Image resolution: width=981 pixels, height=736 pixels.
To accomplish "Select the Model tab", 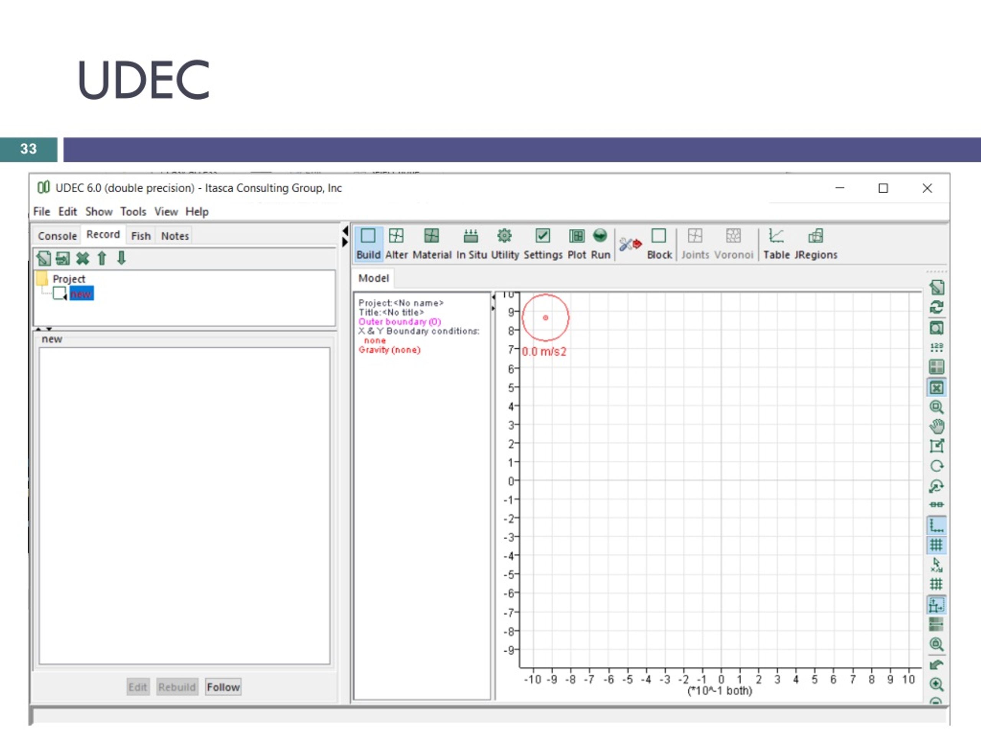I will point(373,278).
